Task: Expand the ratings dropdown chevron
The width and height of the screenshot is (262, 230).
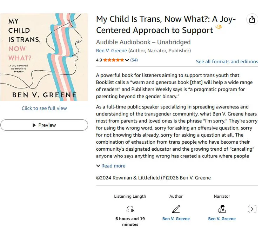Action: click(x=127, y=60)
